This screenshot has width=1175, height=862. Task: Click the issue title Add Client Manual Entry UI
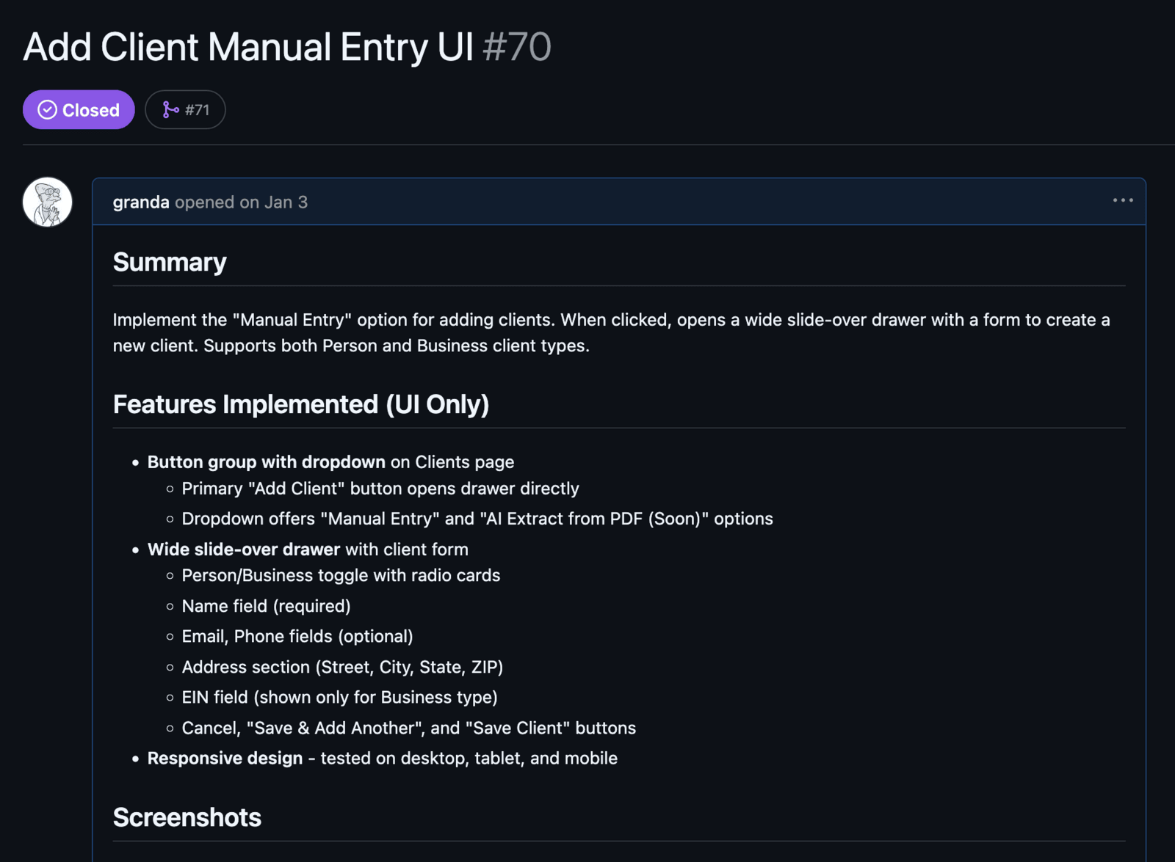247,46
